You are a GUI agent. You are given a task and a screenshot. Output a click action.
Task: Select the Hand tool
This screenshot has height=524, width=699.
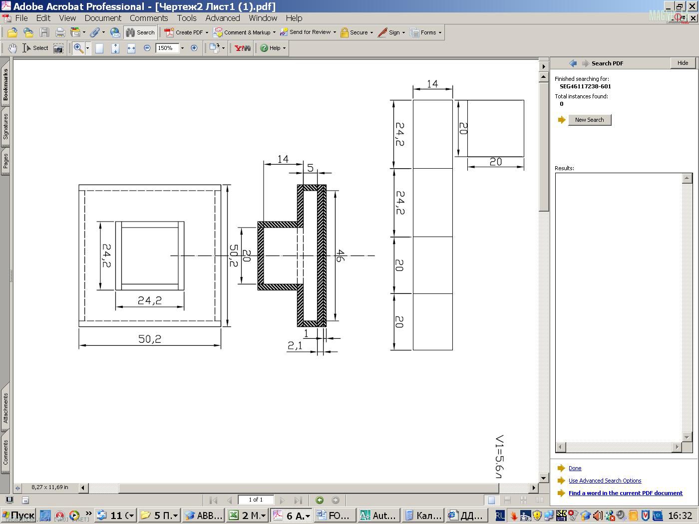pyautogui.click(x=12, y=48)
